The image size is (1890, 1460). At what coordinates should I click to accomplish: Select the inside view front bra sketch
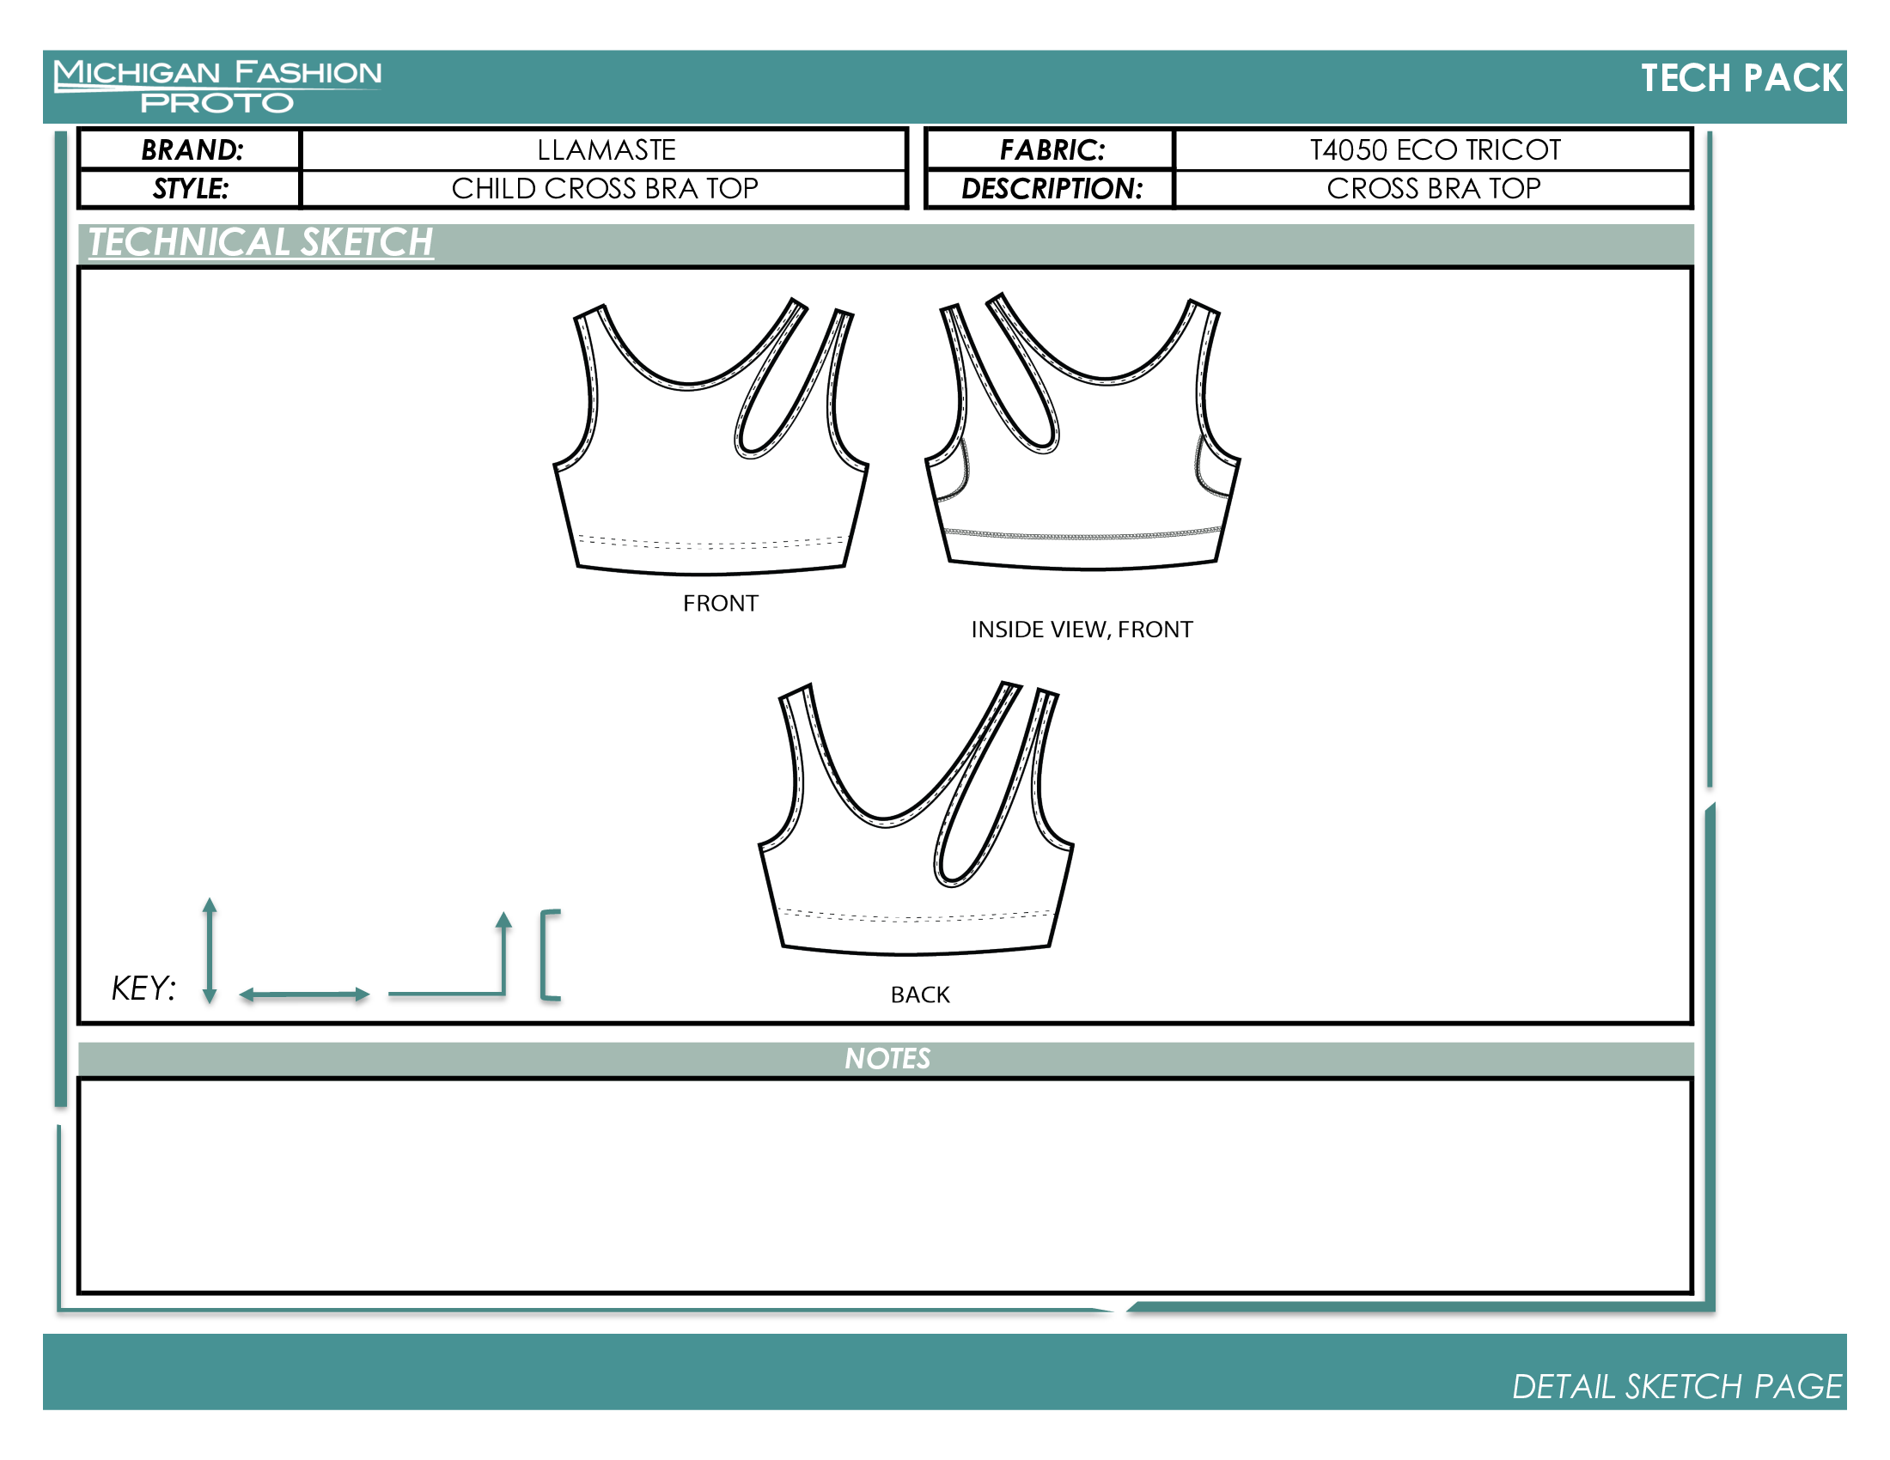tap(1082, 432)
